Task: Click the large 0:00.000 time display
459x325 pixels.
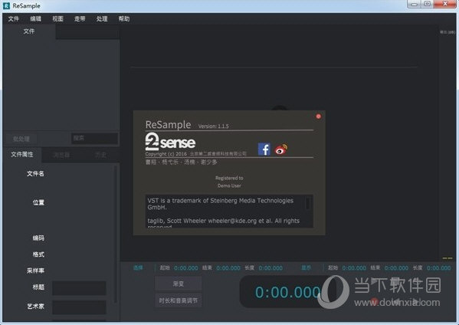Action: tap(288, 292)
